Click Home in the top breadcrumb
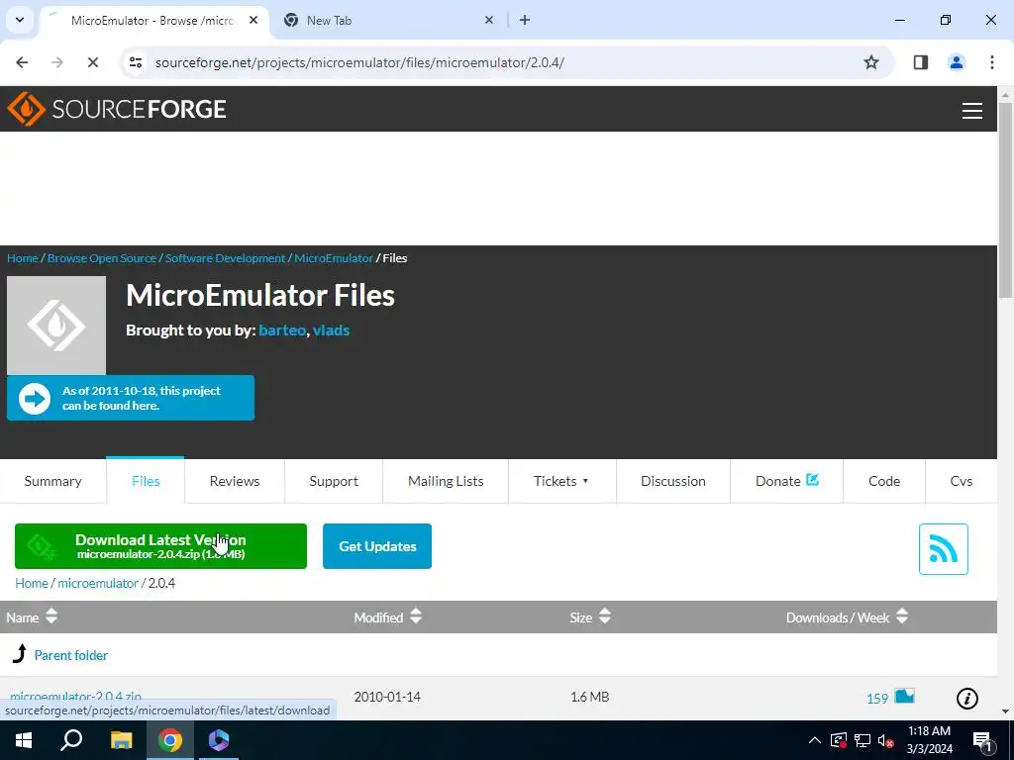This screenshot has height=760, width=1014. [23, 258]
